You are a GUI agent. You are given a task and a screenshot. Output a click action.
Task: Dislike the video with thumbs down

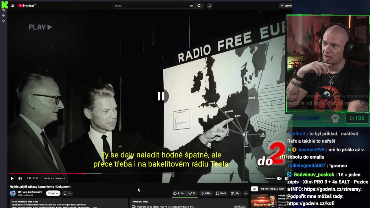[x=192, y=193]
